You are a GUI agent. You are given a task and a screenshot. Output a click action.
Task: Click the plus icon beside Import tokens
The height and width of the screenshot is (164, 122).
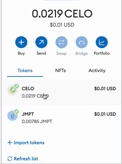point(10,143)
